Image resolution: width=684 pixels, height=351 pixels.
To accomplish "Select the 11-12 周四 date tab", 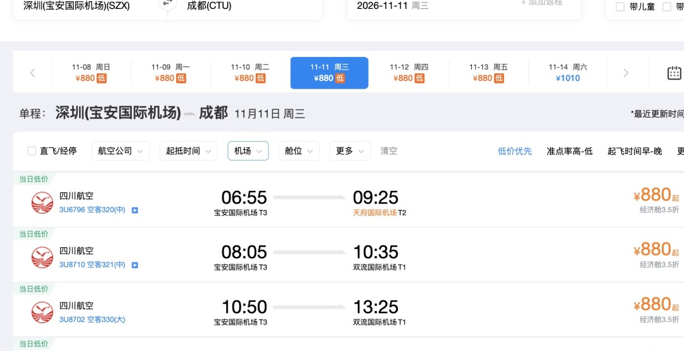I will [x=408, y=73].
